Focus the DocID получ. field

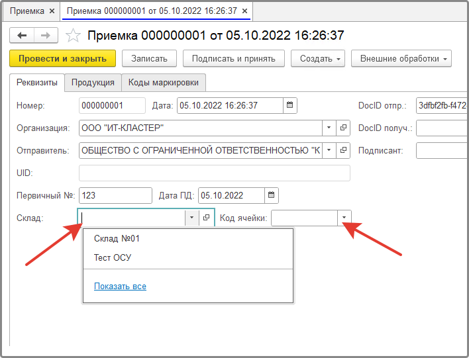pos(442,128)
